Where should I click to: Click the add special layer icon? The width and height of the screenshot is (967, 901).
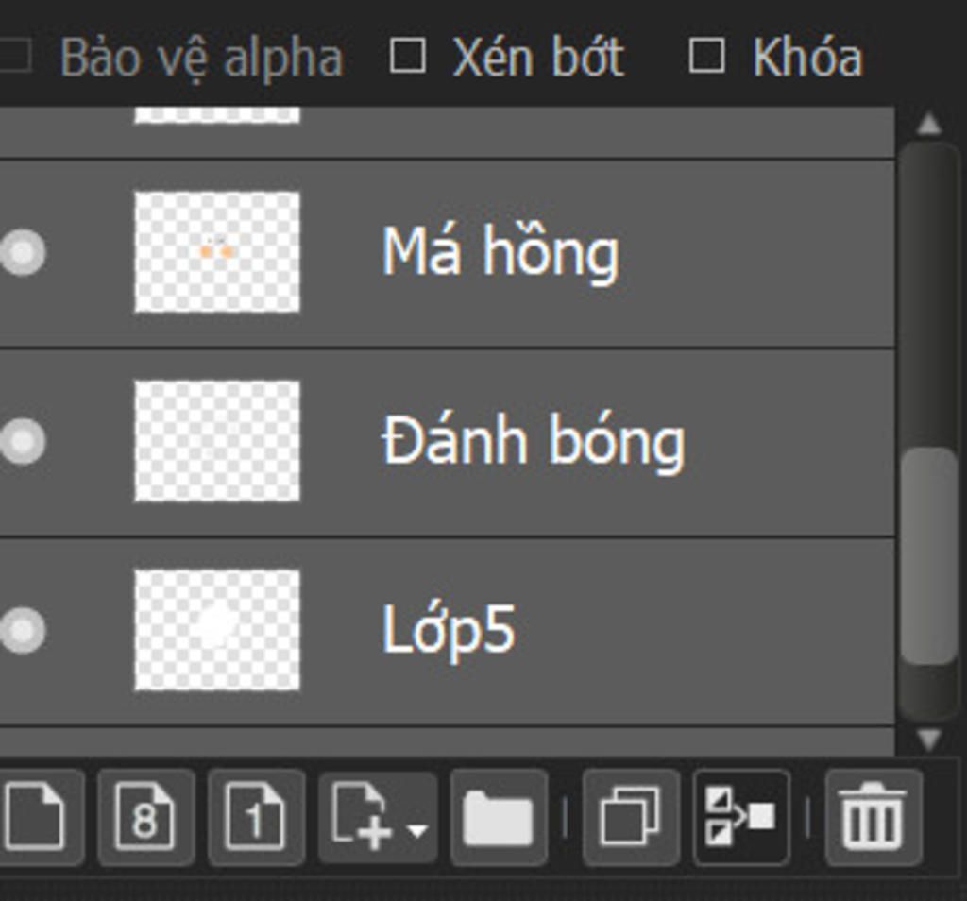click(362, 817)
